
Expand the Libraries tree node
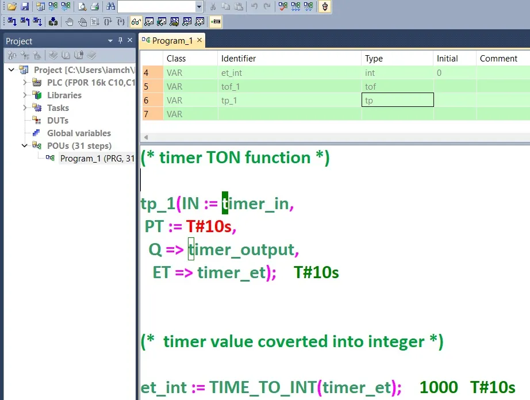tap(24, 95)
